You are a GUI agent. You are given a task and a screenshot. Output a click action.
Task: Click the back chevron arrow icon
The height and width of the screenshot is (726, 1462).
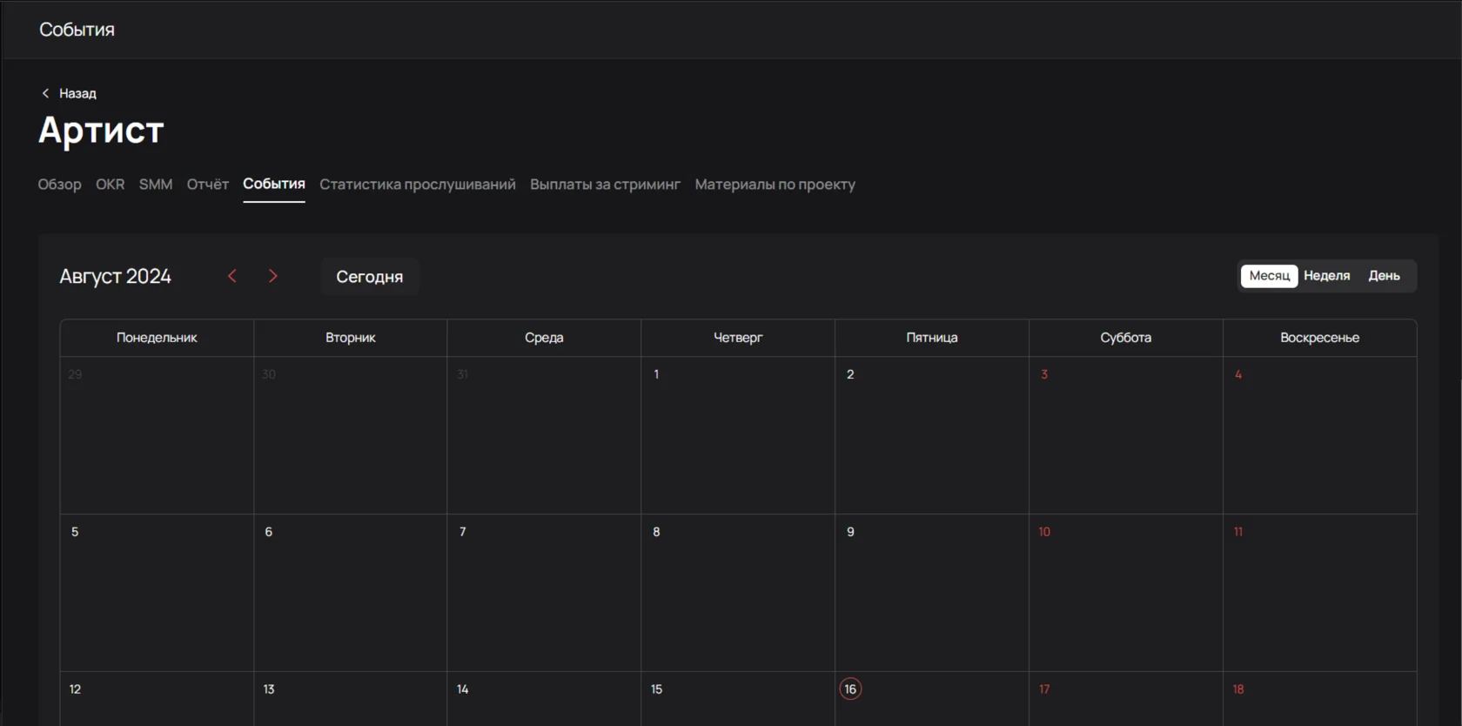45,93
